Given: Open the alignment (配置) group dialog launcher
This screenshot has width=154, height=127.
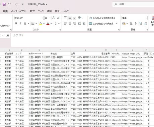Looking at the screenshot, I should pos(119,29).
